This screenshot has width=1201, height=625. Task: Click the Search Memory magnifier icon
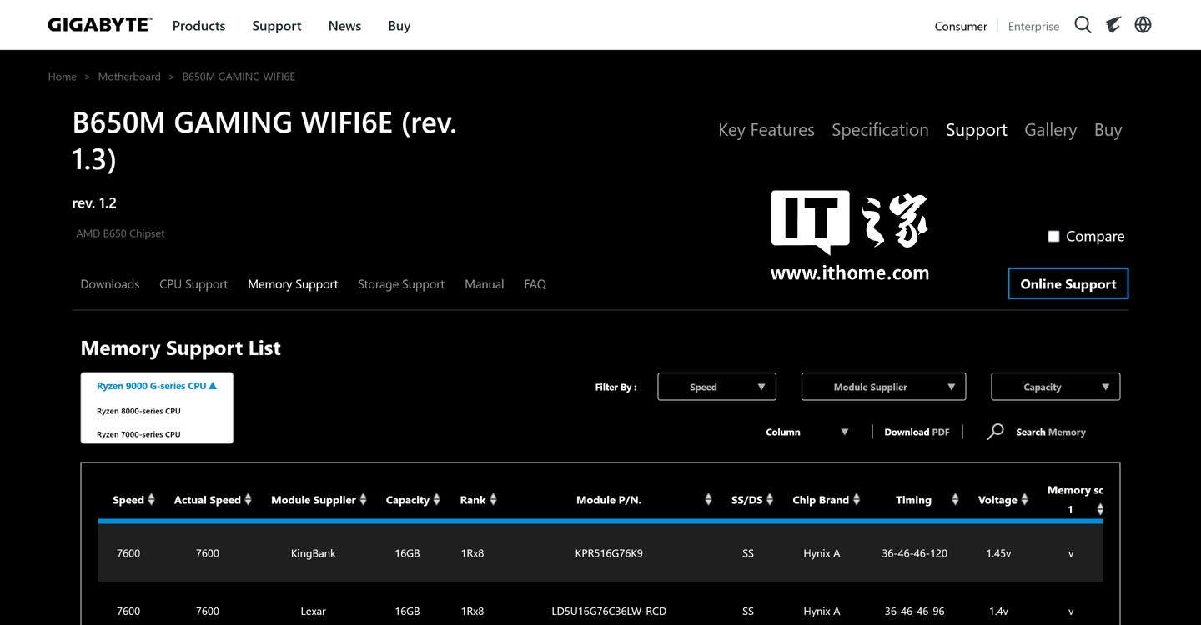coord(995,432)
